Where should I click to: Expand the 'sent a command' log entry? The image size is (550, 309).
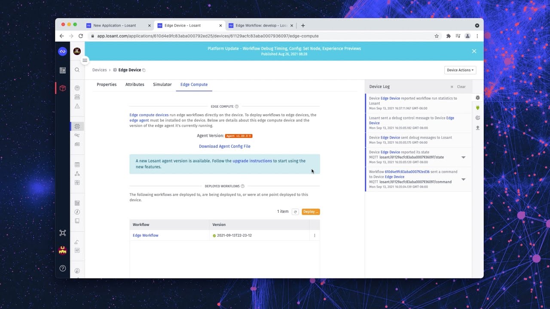click(463, 179)
